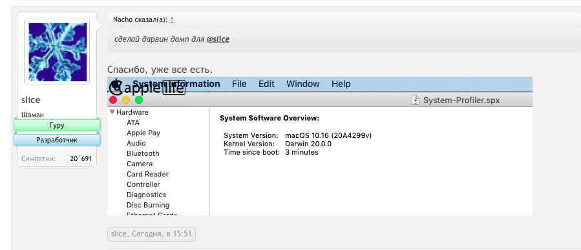The height and width of the screenshot is (250, 581).
Task: Select Apple Pay in the sidebar
Action: tap(143, 133)
